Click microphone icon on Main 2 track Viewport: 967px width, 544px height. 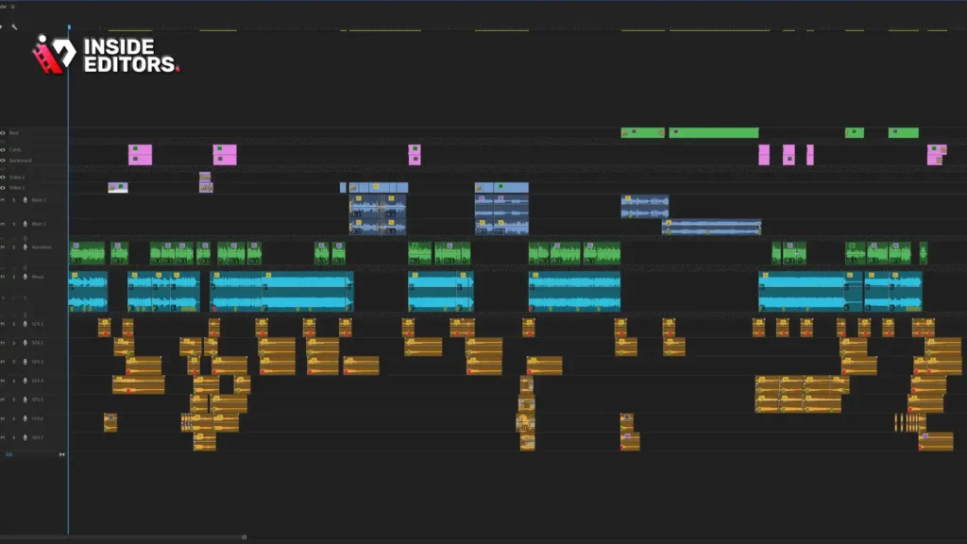pyautogui.click(x=25, y=224)
